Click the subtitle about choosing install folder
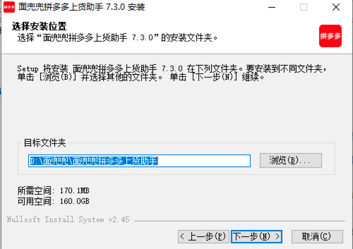353x249 pixels. click(x=117, y=38)
